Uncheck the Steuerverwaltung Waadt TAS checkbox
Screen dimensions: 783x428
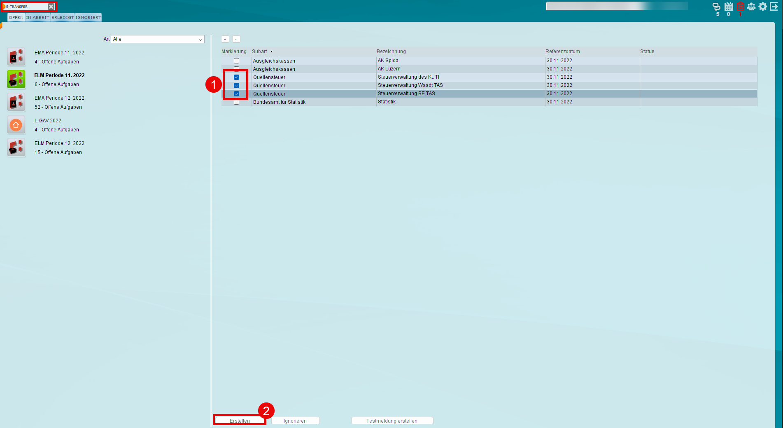(x=236, y=86)
